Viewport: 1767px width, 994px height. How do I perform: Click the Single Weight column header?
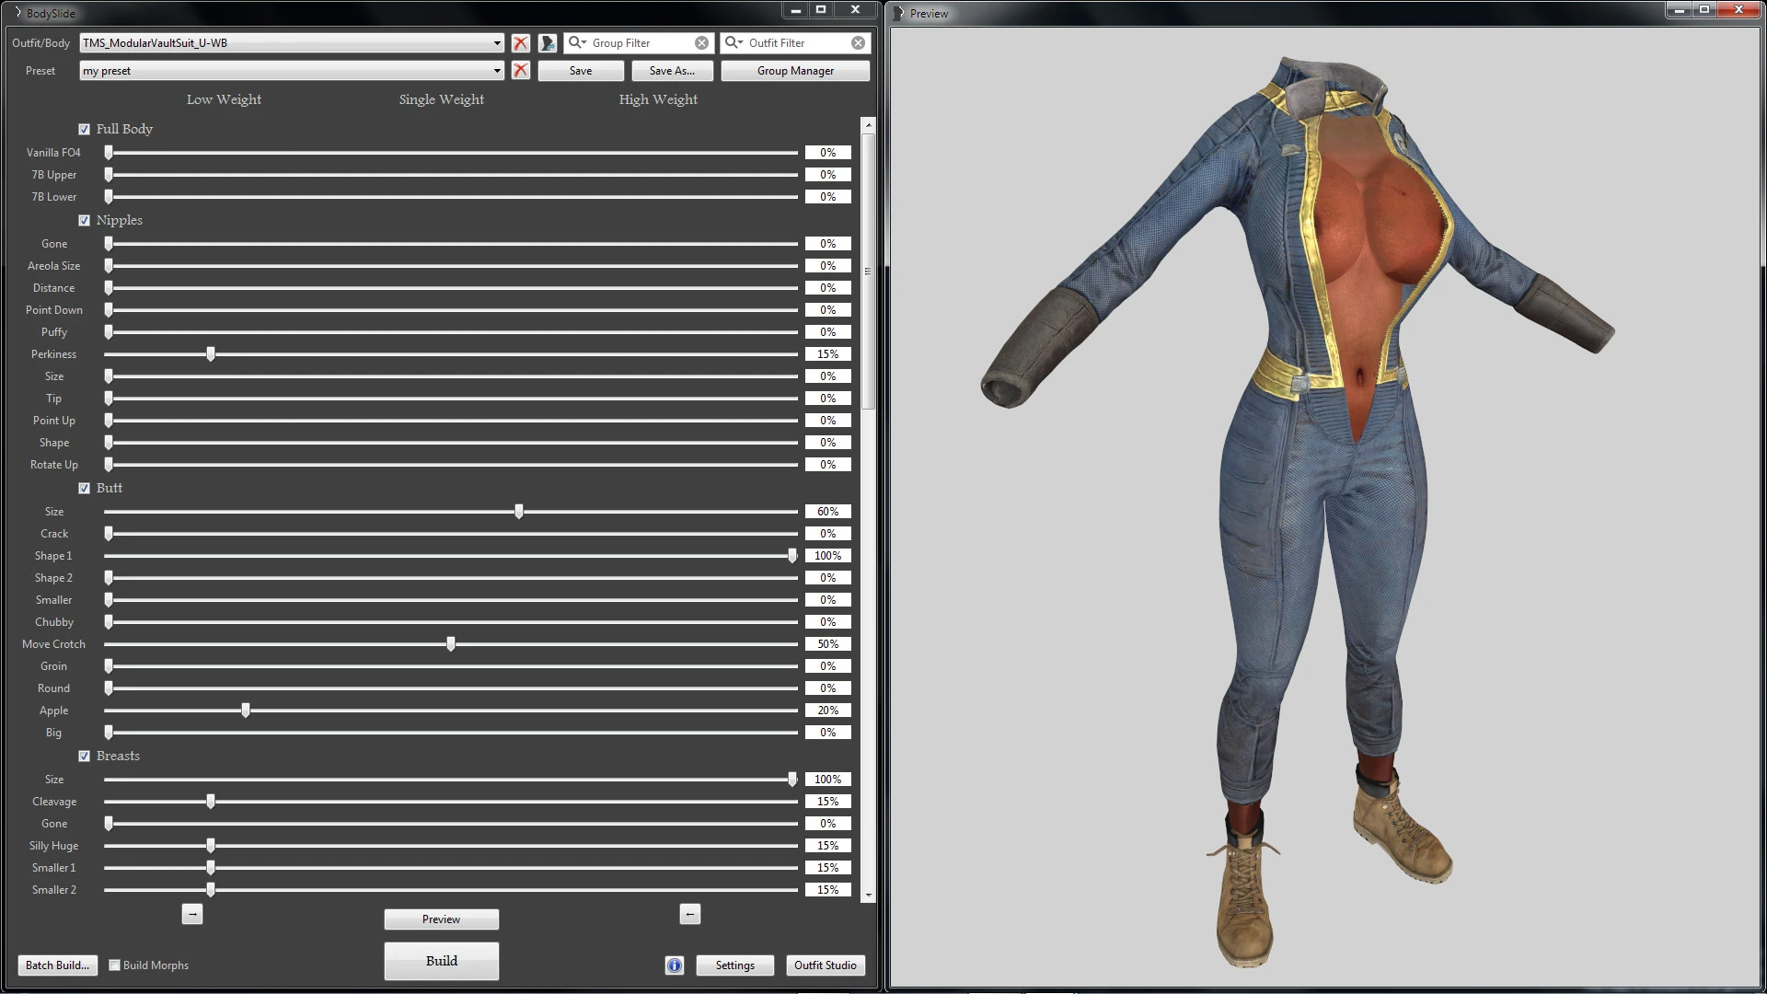pos(442,99)
